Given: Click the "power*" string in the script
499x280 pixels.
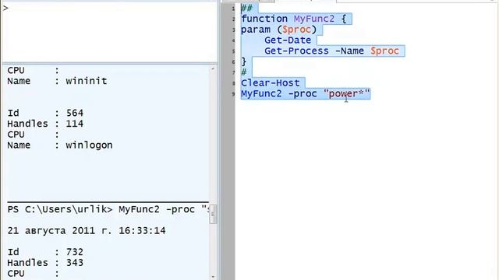Looking at the screenshot, I should pyautogui.click(x=346, y=93).
